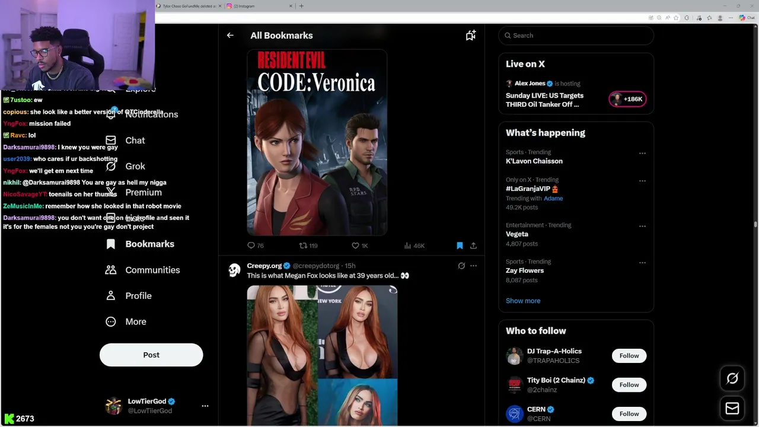Open replies on Resident Evil post
The height and width of the screenshot is (427, 759).
tap(256, 246)
